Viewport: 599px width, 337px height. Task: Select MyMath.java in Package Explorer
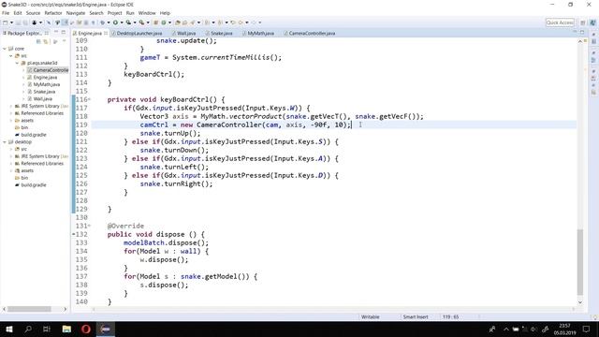(x=46, y=84)
